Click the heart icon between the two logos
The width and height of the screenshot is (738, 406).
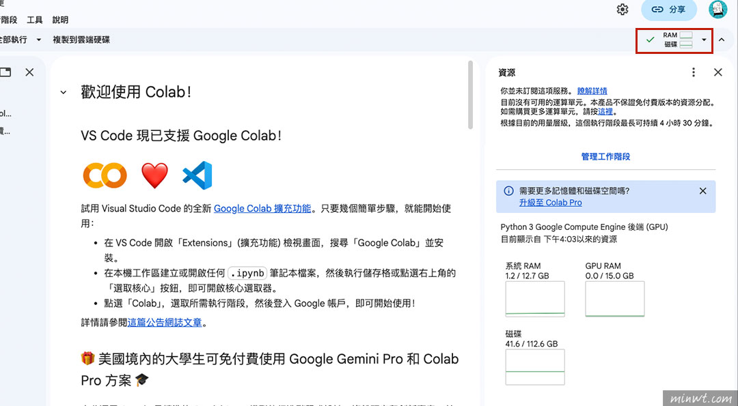[154, 175]
